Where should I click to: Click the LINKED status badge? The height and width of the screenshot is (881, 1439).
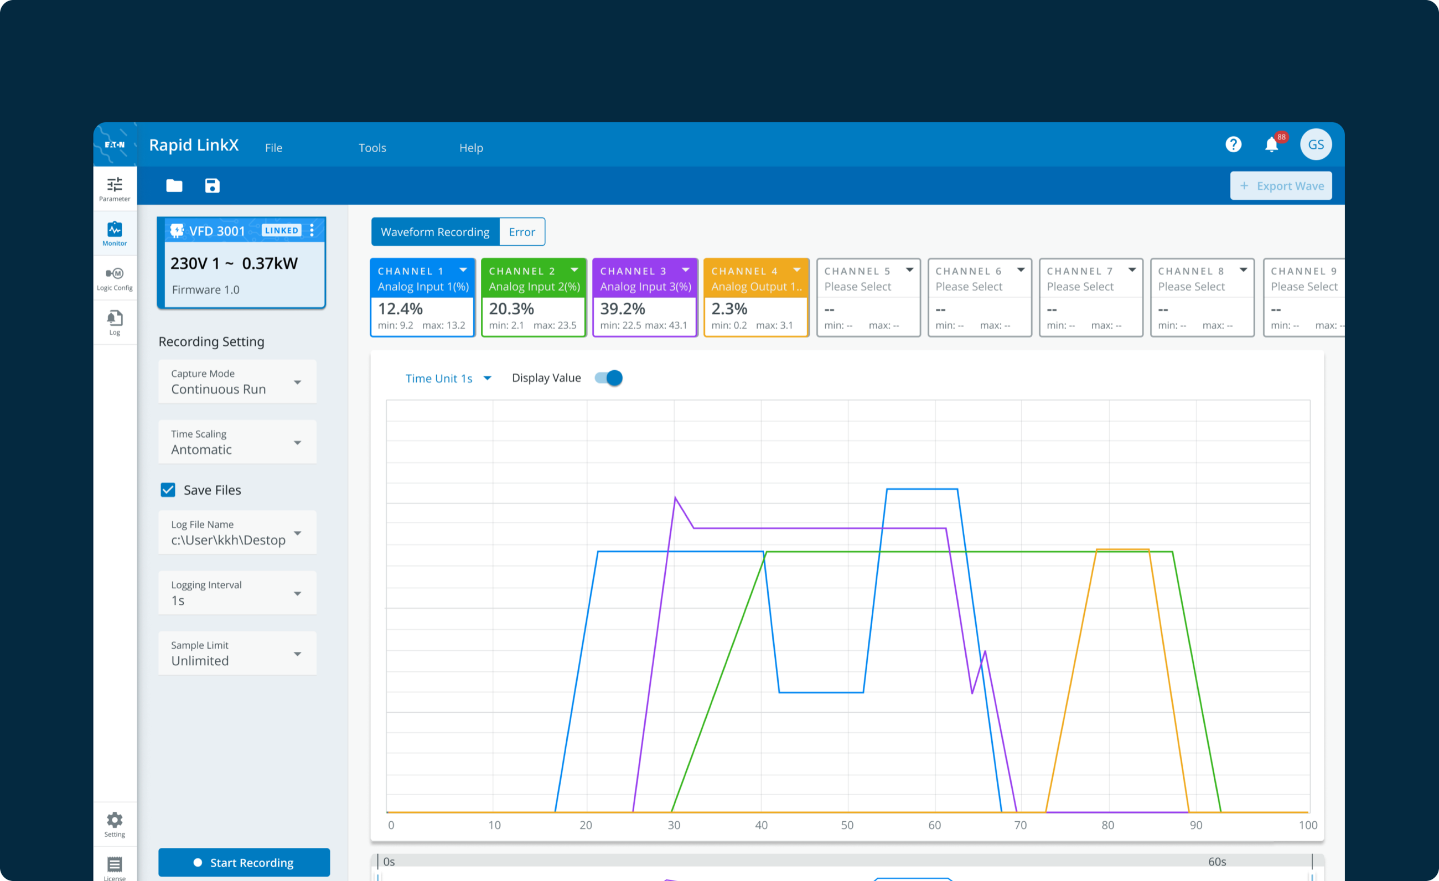click(282, 230)
